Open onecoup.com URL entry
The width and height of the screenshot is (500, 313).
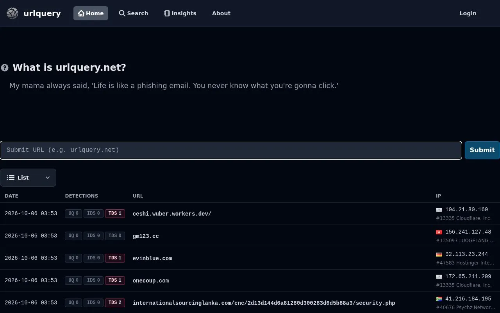pos(151,281)
